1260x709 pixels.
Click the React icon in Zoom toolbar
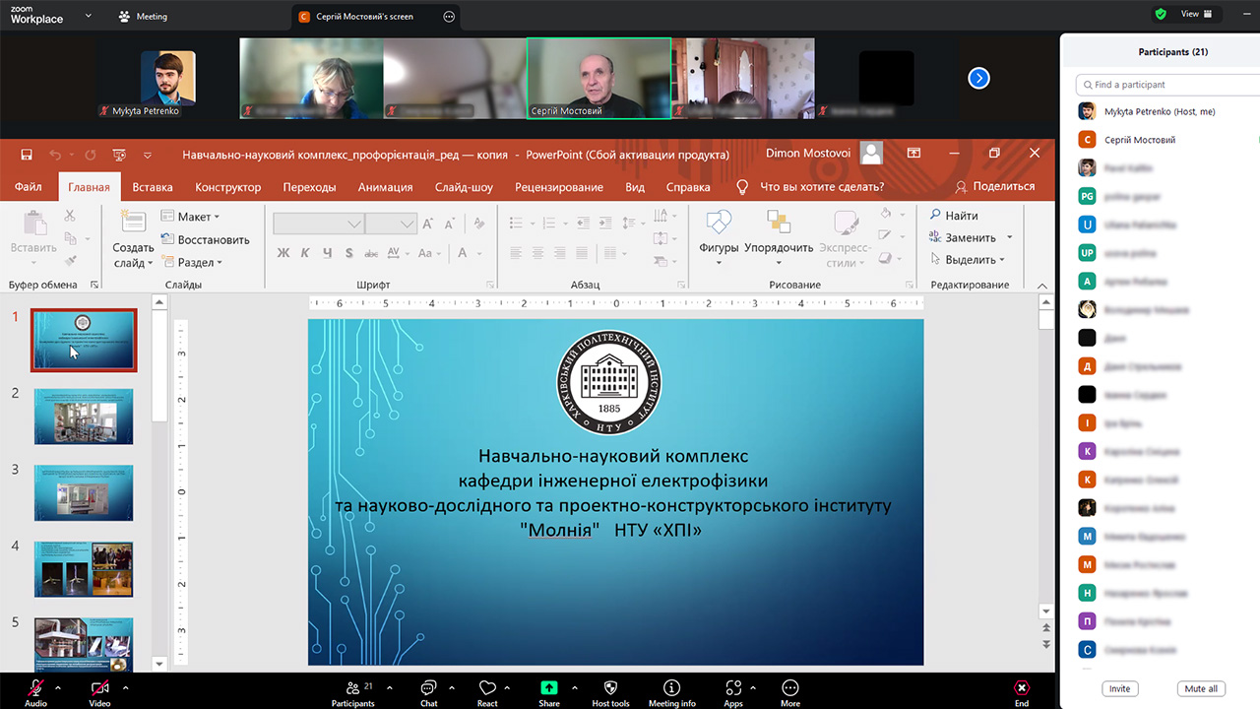(x=487, y=688)
